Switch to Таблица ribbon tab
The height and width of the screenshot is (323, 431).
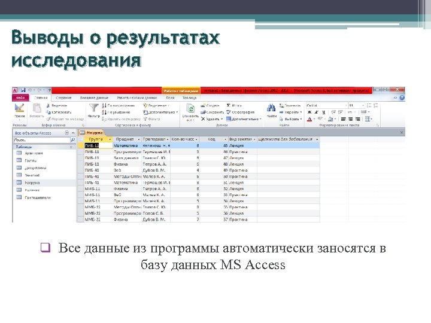click(189, 97)
